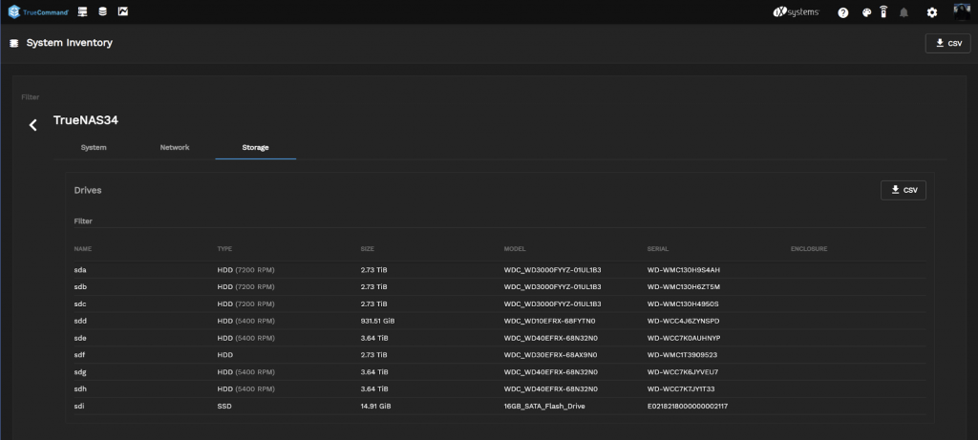
Task: Select drive name sdi
Action: click(78, 407)
